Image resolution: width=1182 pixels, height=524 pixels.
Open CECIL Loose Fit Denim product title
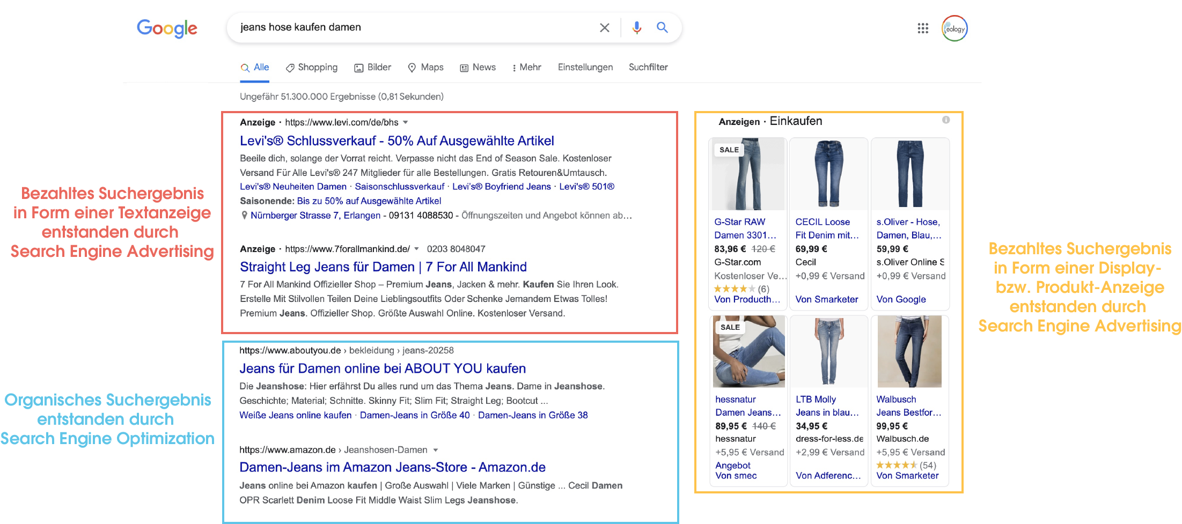pyautogui.click(x=827, y=228)
